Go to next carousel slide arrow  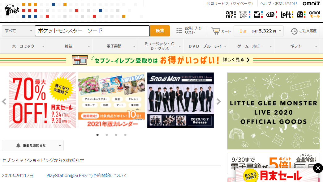pyautogui.click(x=218, y=101)
